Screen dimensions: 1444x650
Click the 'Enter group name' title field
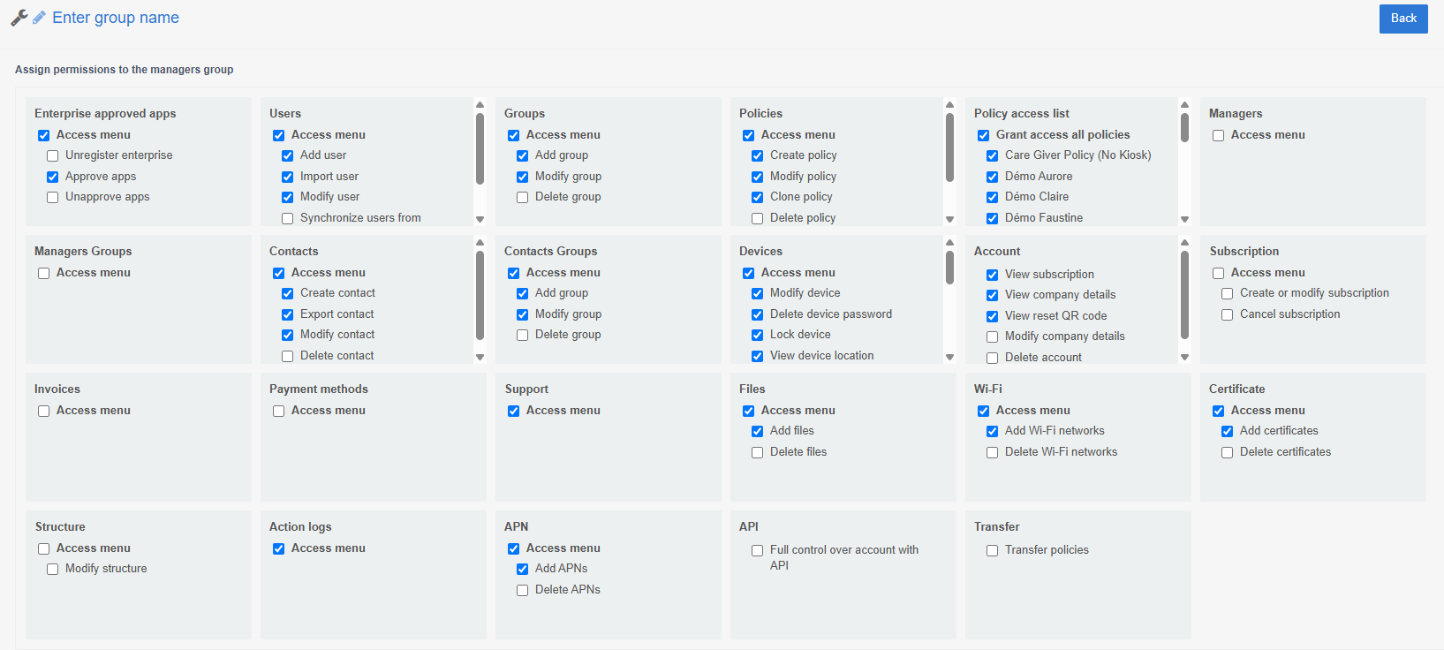pos(116,18)
